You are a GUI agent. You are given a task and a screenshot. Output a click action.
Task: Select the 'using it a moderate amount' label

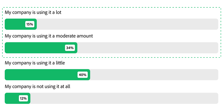pyautogui.click(x=49, y=36)
